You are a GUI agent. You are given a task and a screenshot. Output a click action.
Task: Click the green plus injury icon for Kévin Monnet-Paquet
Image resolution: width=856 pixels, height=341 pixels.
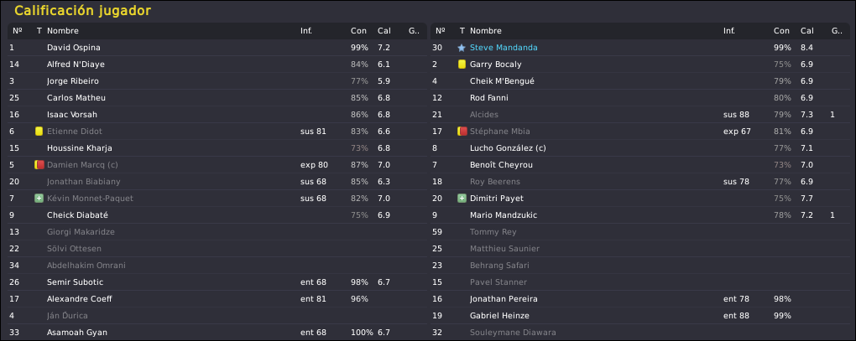[x=39, y=199]
